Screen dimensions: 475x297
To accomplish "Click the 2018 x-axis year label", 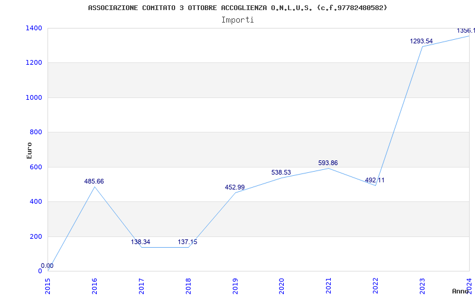I will (x=188, y=286).
